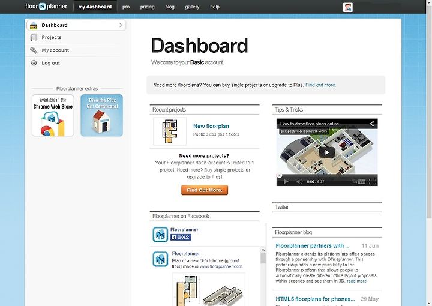Click the '11 Jun' blog date
432x306 pixels.
pyautogui.click(x=370, y=245)
